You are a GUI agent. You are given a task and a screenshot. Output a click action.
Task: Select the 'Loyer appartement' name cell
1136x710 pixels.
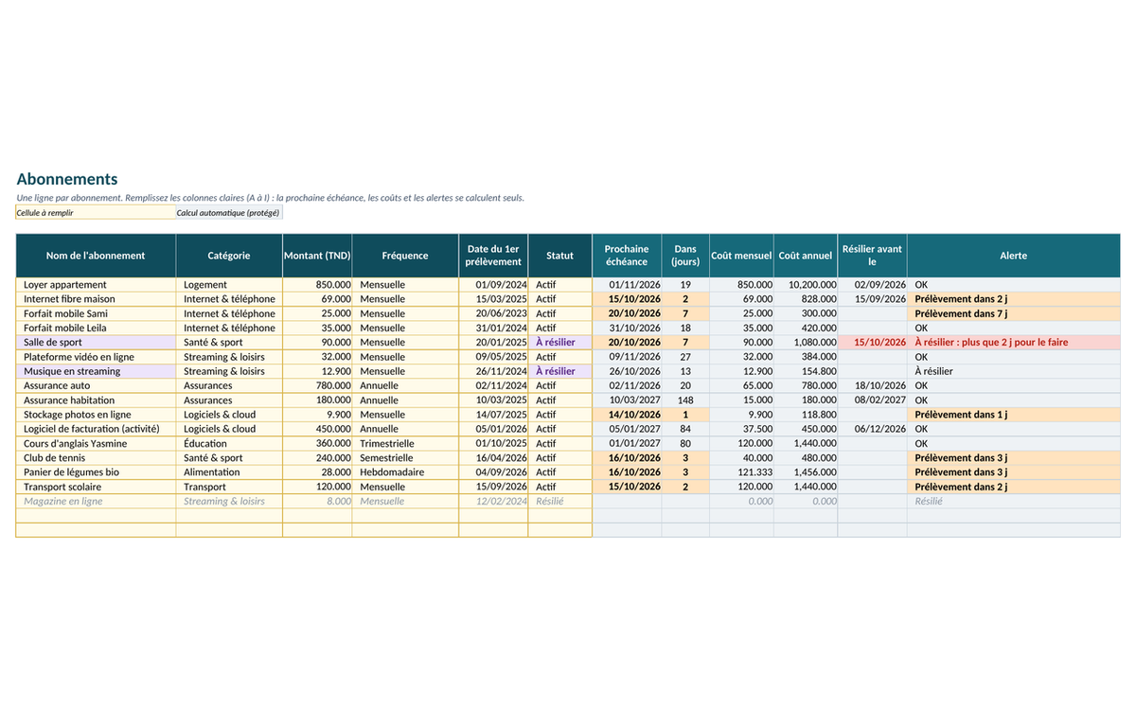pos(96,285)
